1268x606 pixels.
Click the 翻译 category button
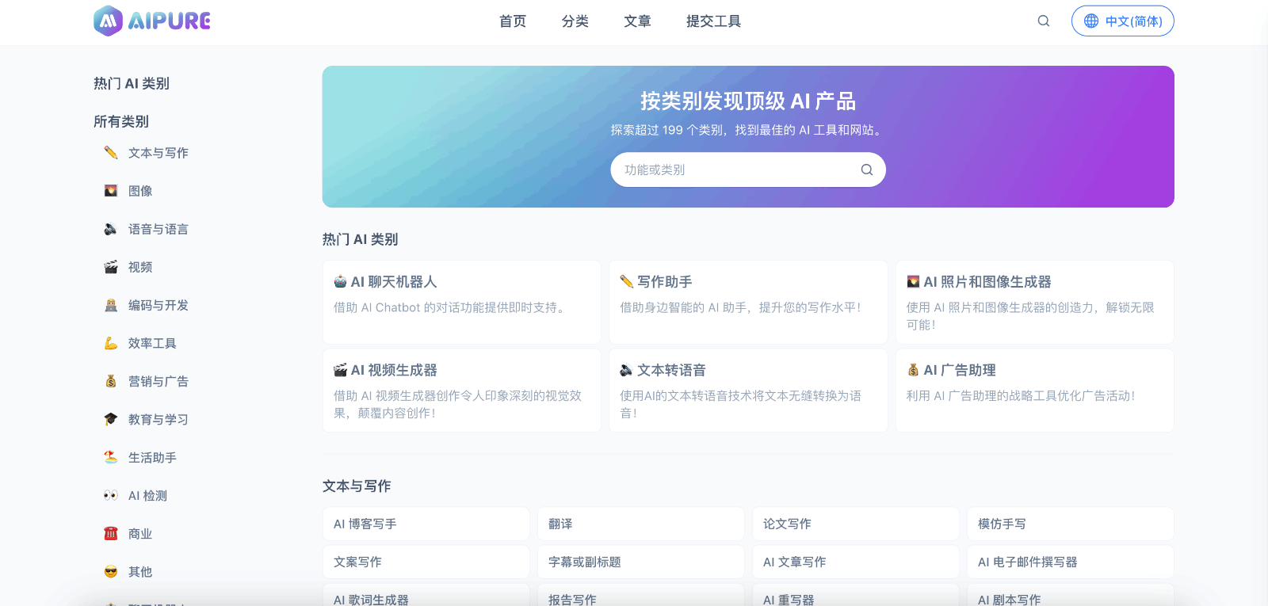click(x=640, y=524)
